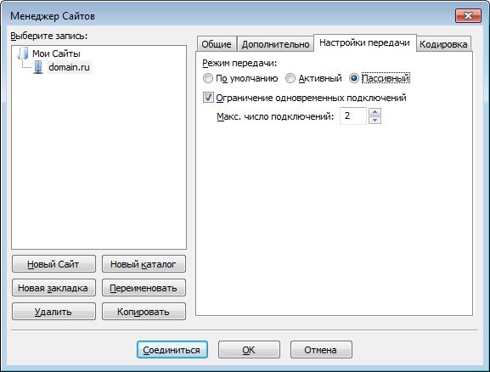
Task: Click the Удалить button
Action: (x=54, y=312)
